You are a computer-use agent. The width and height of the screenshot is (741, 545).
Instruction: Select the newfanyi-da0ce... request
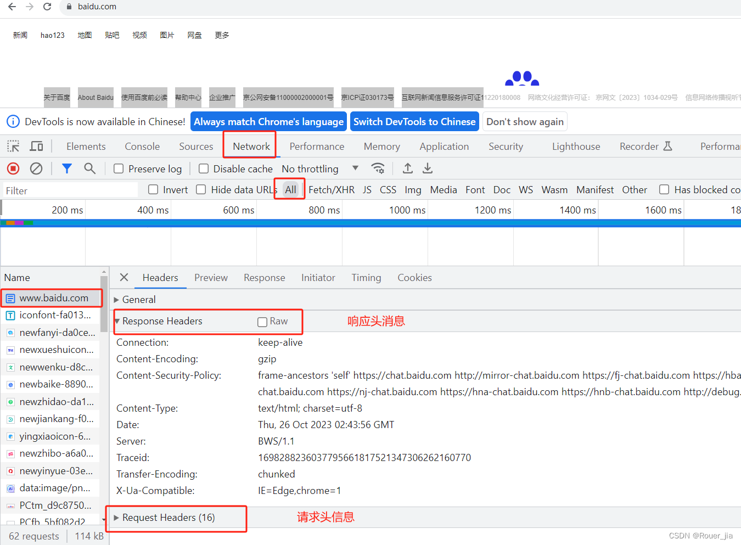50,333
